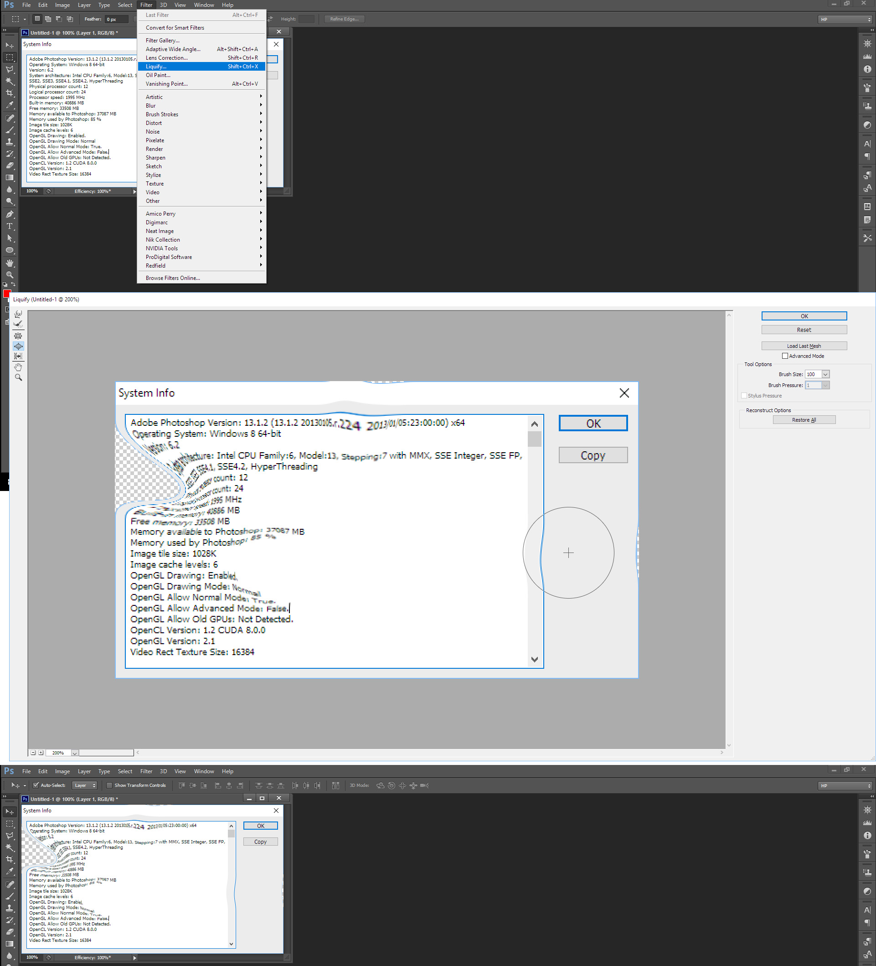Image resolution: width=876 pixels, height=966 pixels.
Task: Enable Advanced Mode checkbox in Liquify
Action: [784, 356]
